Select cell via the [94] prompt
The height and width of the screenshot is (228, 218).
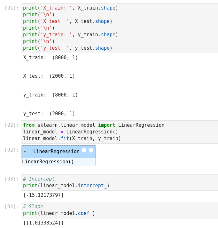(x=12, y=207)
